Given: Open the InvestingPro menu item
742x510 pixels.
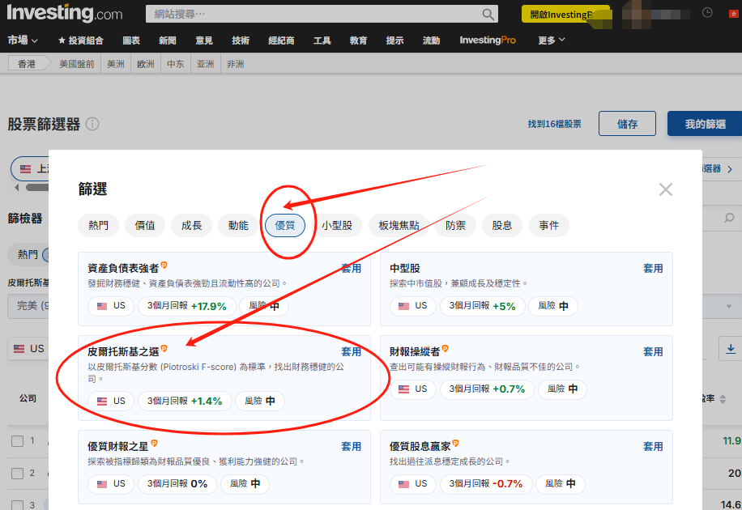Looking at the screenshot, I should pyautogui.click(x=488, y=40).
